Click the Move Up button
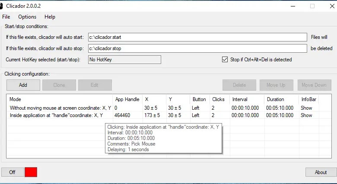Image resolution: width=337 pixels, height=184 pixels. click(276, 85)
